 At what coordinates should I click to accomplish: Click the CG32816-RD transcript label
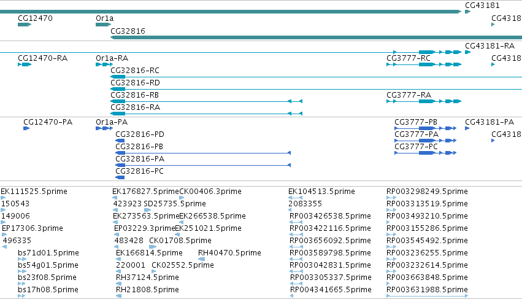(x=135, y=83)
